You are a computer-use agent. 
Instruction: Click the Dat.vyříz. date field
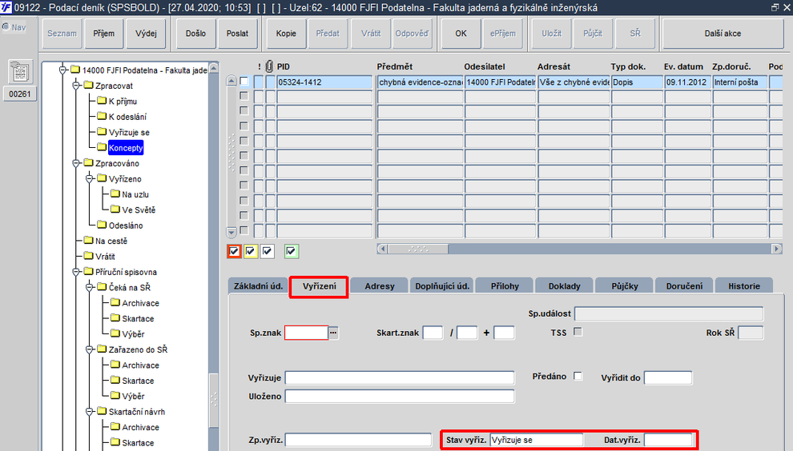[x=668, y=440]
